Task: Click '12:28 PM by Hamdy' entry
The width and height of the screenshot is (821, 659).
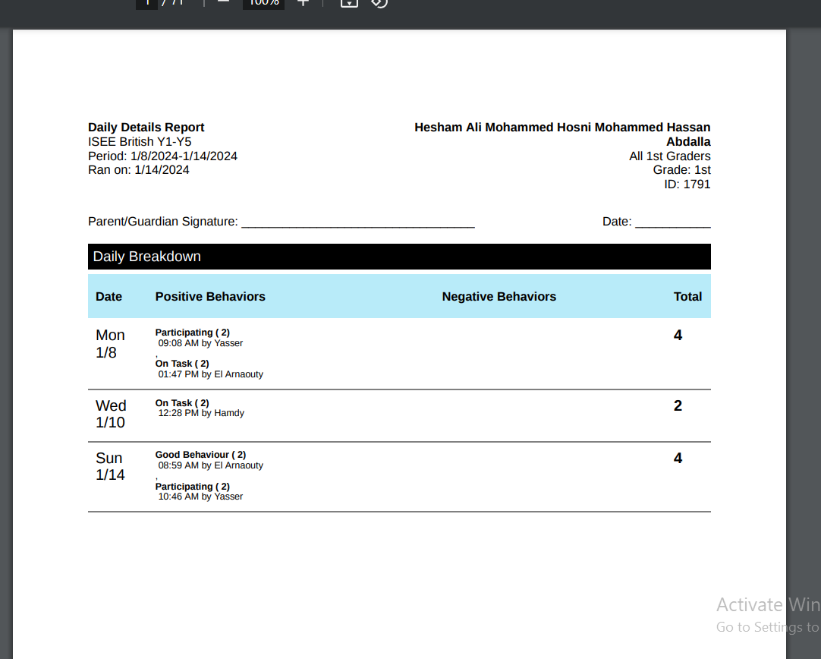Action: (x=201, y=413)
